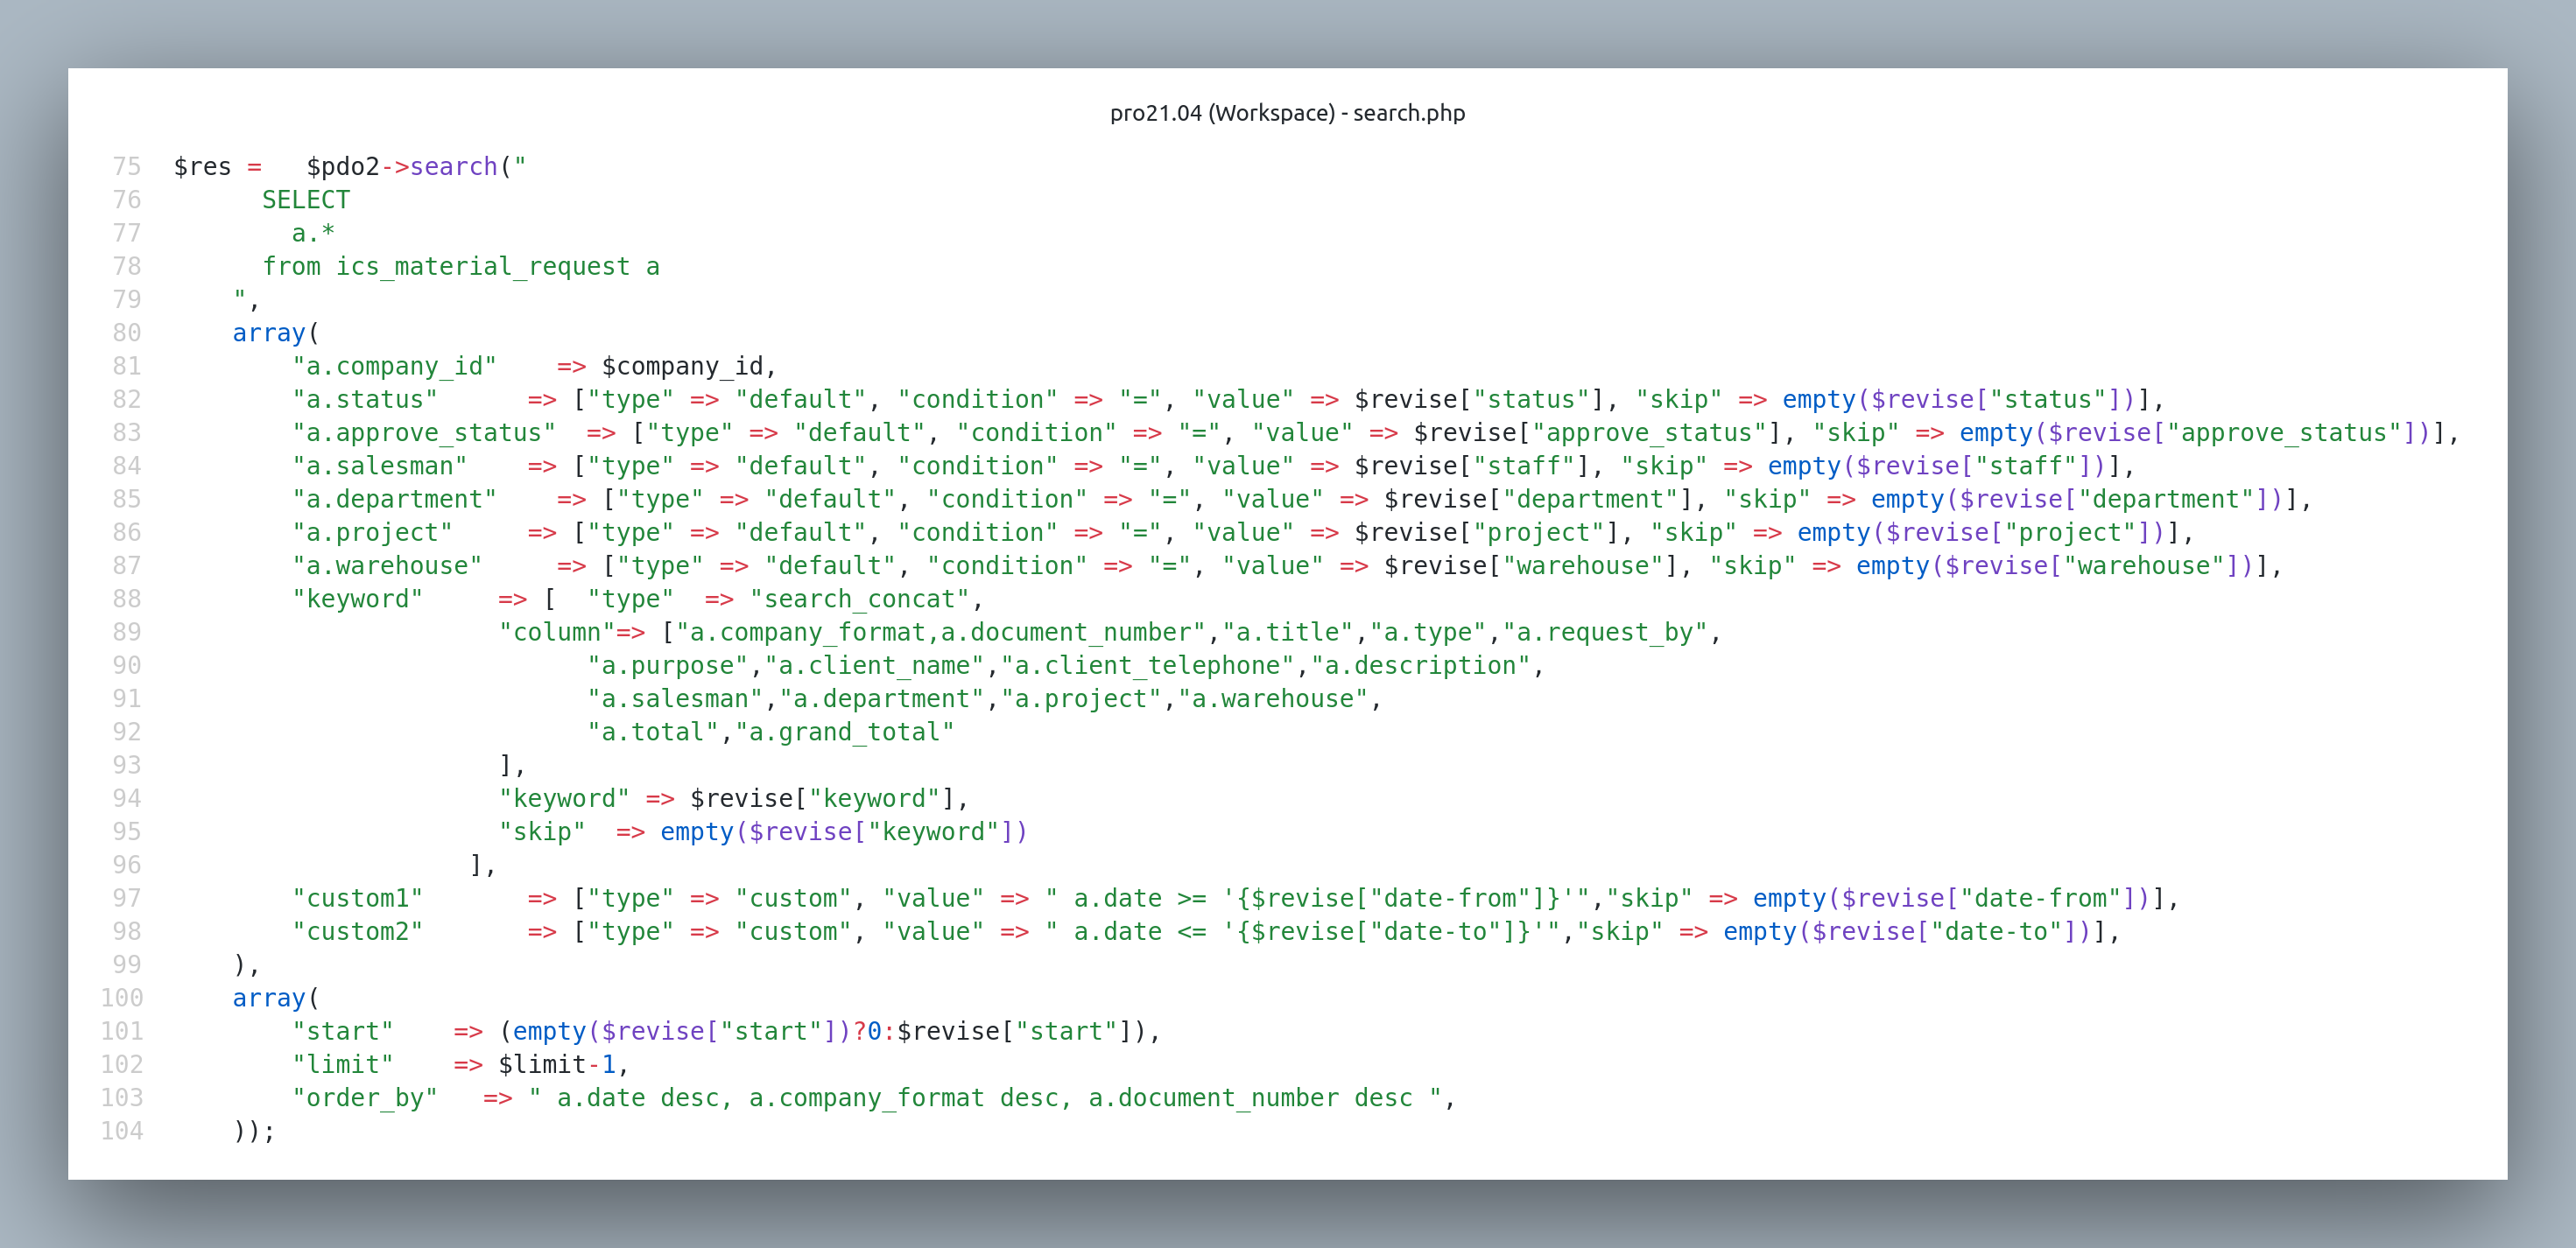Image resolution: width=2576 pixels, height=1248 pixels.
Task: Click the 'array(' keyword on line 80
Action: 276,333
